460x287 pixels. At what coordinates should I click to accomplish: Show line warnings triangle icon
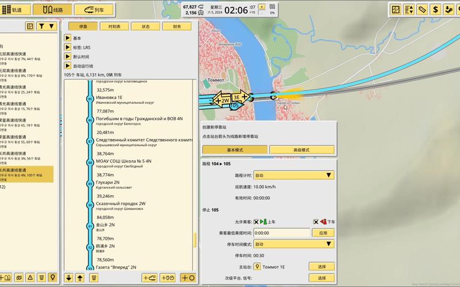[x=30, y=277]
